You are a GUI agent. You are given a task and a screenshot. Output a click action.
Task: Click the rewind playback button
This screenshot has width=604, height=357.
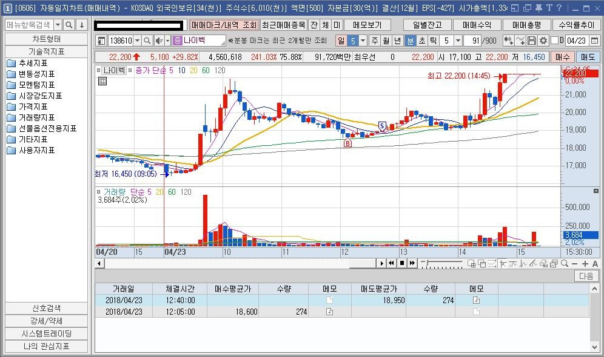(x=391, y=263)
